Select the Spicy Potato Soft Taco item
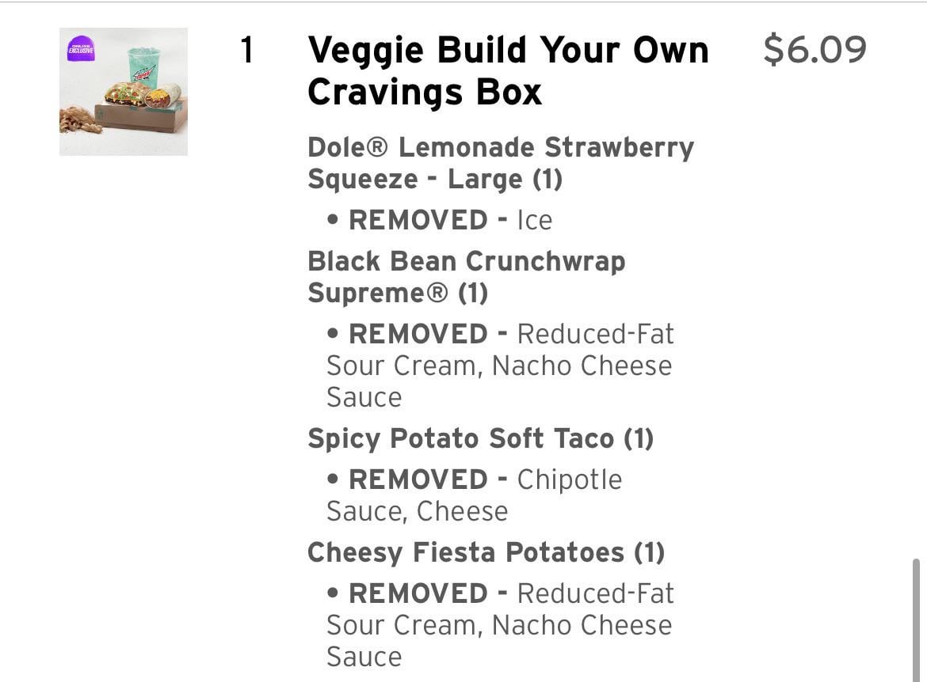Screen dimensions: 927x682 click(480, 438)
